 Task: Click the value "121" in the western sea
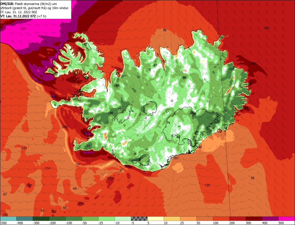tap(24, 148)
